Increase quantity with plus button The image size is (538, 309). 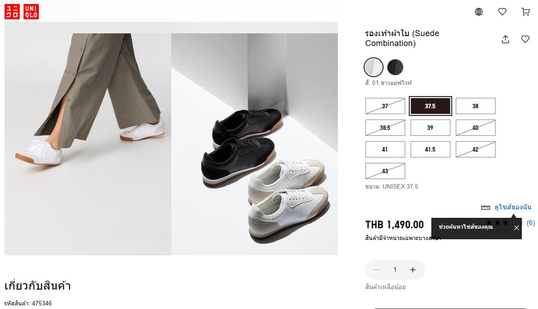[413, 270]
